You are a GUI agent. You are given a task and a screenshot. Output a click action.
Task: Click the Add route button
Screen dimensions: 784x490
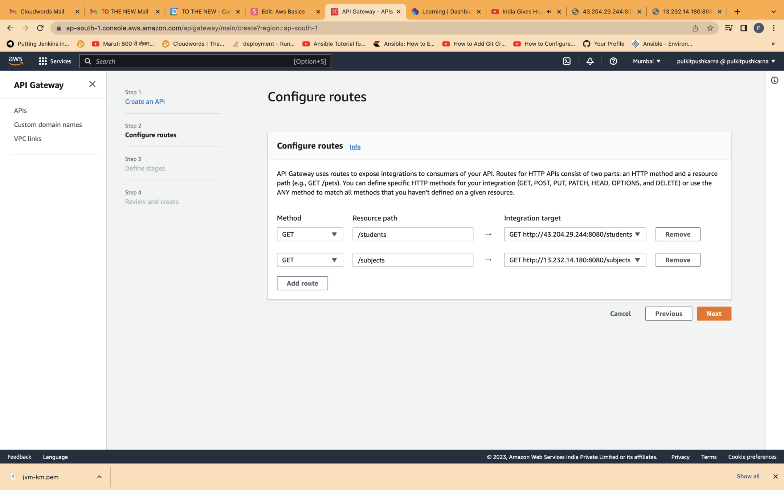302,283
